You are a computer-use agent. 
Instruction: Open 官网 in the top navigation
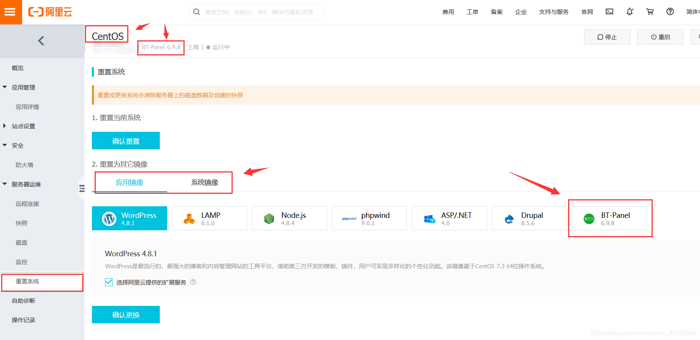click(x=587, y=12)
